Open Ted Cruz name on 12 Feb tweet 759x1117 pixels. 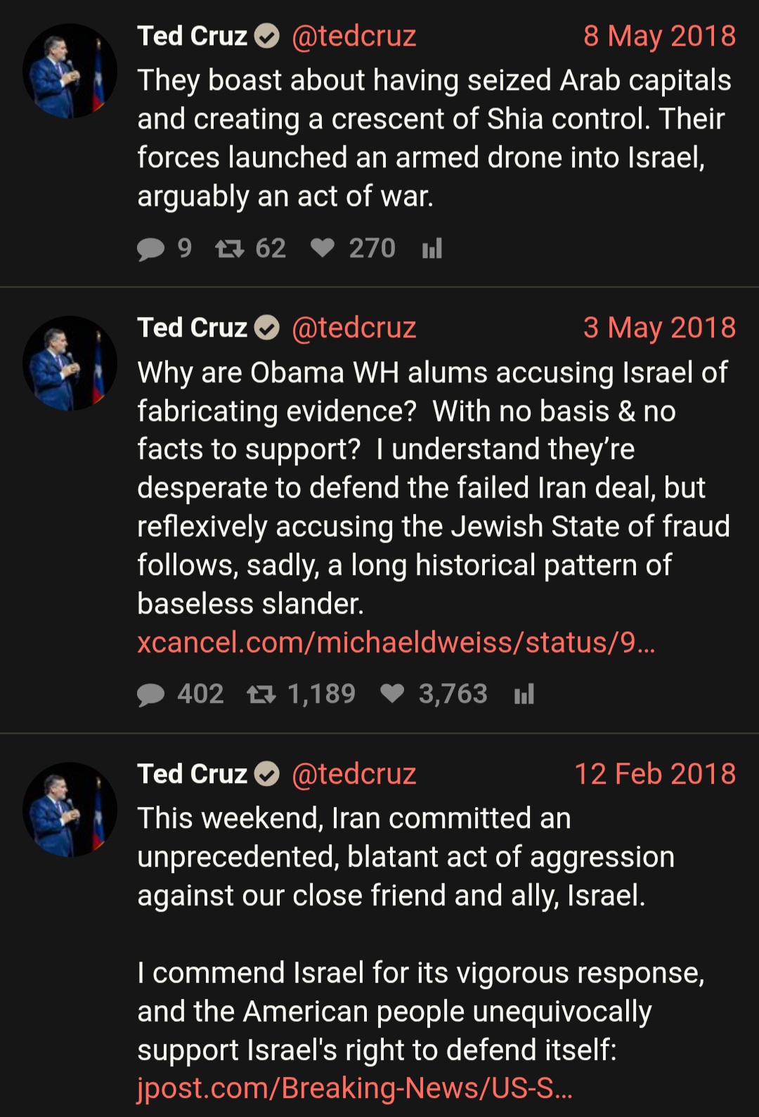click(x=193, y=774)
